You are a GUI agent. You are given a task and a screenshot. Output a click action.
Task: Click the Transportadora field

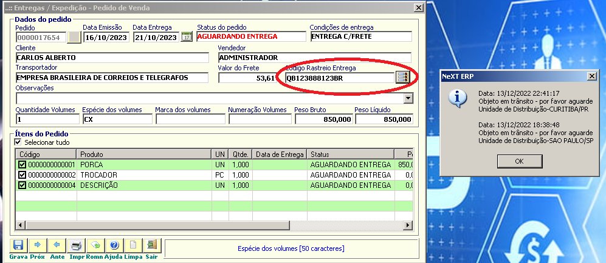[112, 78]
